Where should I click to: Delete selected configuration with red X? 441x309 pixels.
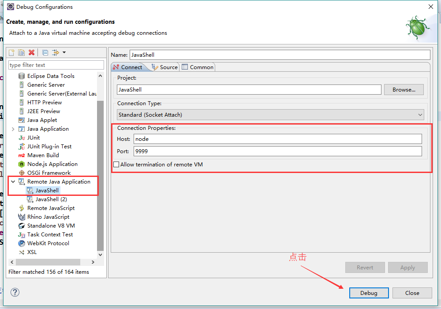coord(31,53)
